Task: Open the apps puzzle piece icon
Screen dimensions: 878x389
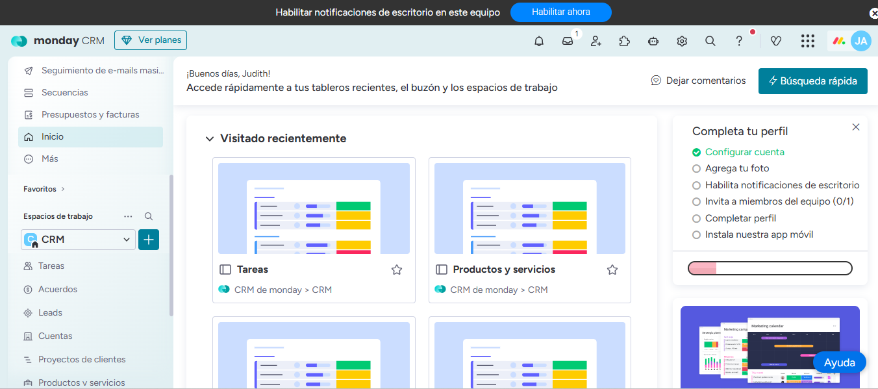Action: tap(625, 41)
